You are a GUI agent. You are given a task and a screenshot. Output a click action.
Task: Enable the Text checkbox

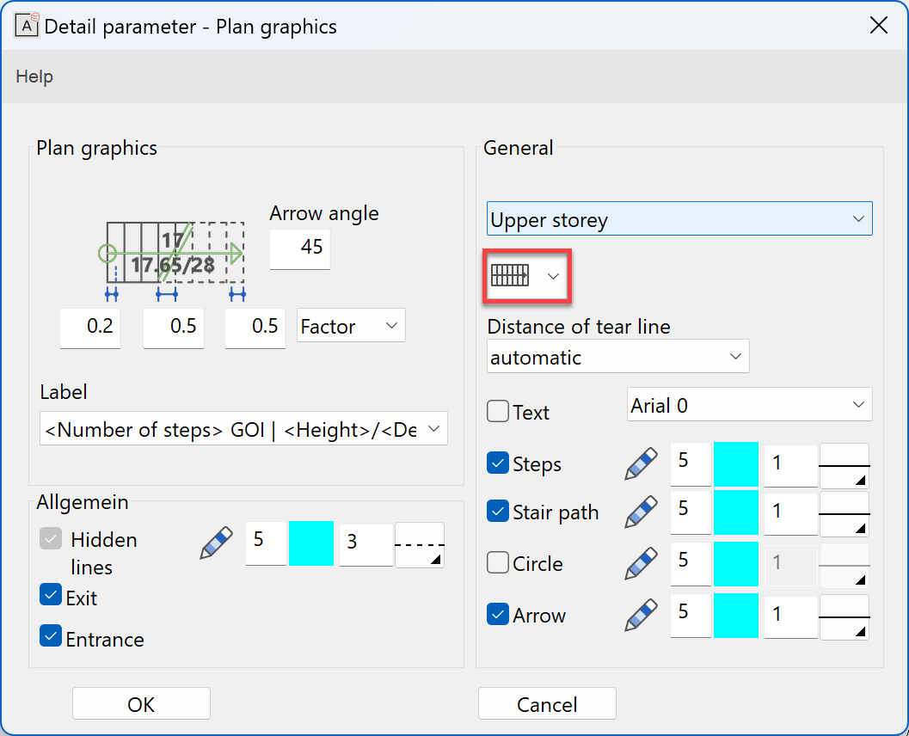[498, 410]
